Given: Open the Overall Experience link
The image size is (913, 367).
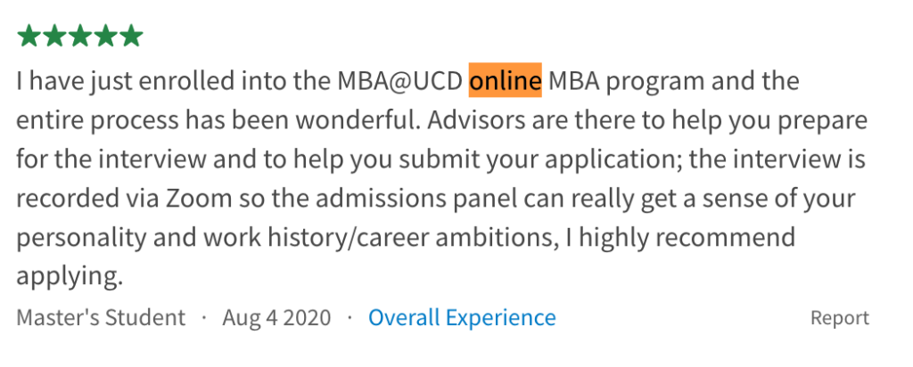Looking at the screenshot, I should coord(462,317).
